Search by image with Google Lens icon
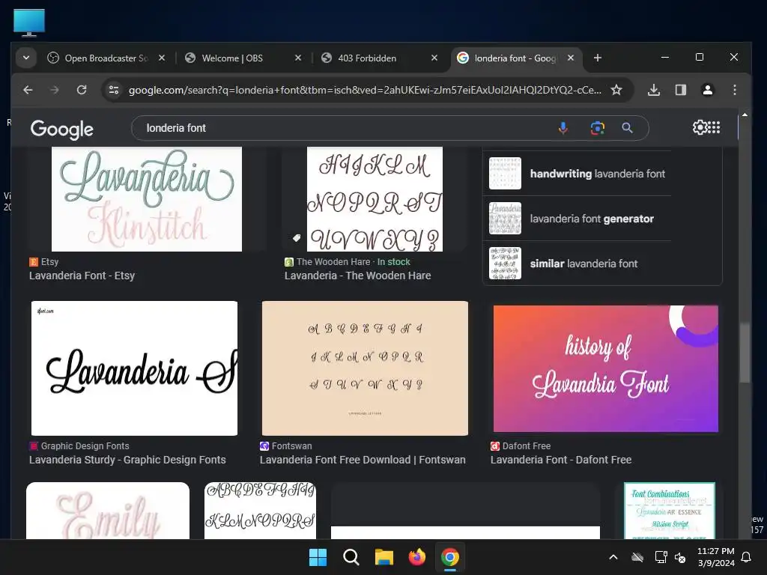Screen dimensions: 767x575 [597, 128]
